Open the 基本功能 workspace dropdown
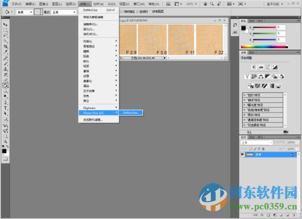The width and height of the screenshot is (302, 219). point(275,4)
